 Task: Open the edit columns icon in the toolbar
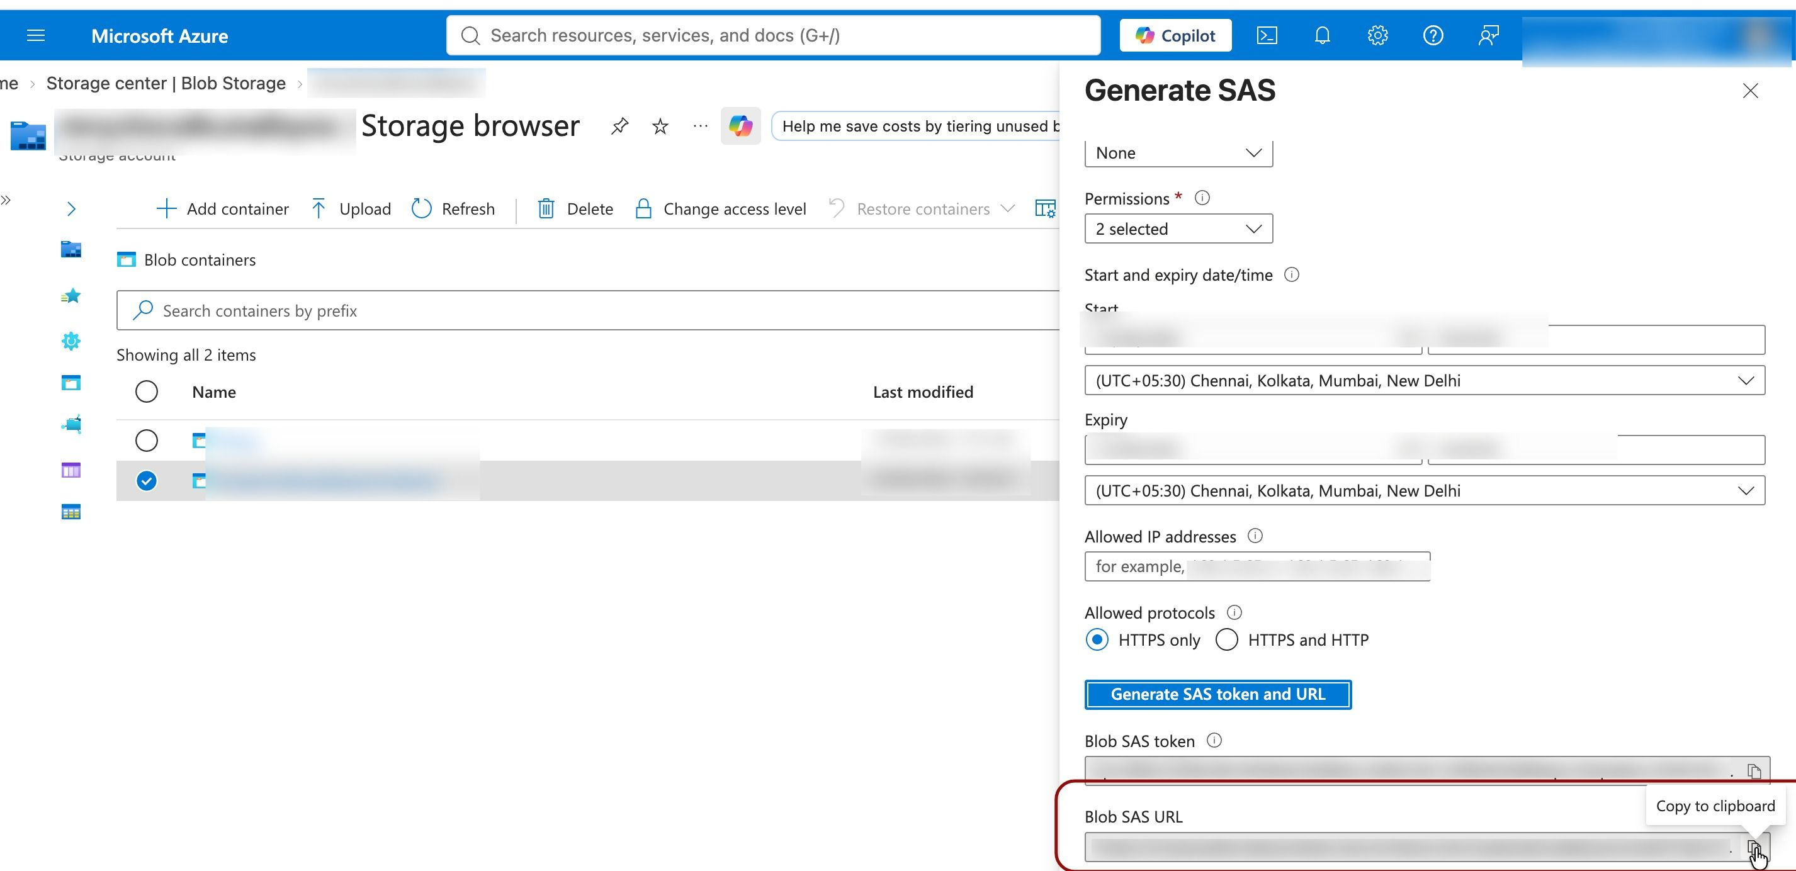point(1045,208)
